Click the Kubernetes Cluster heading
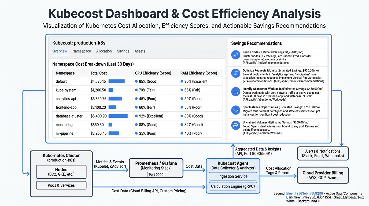369x206 pixels. (x=61, y=156)
